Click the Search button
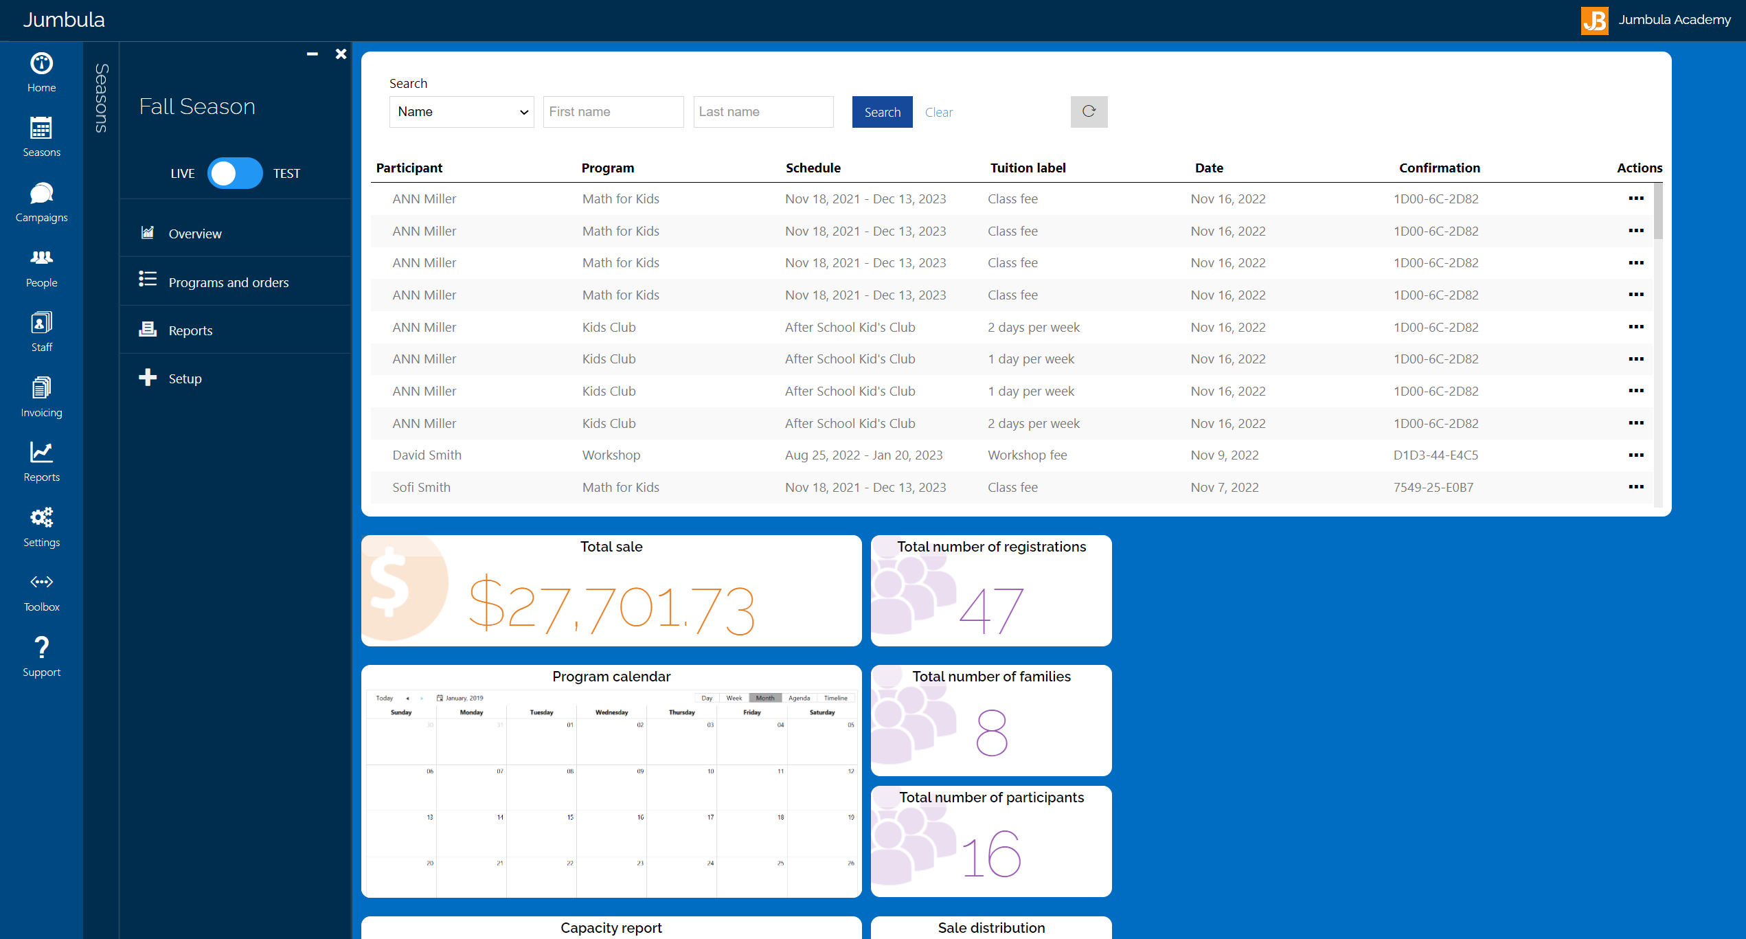 coord(882,111)
